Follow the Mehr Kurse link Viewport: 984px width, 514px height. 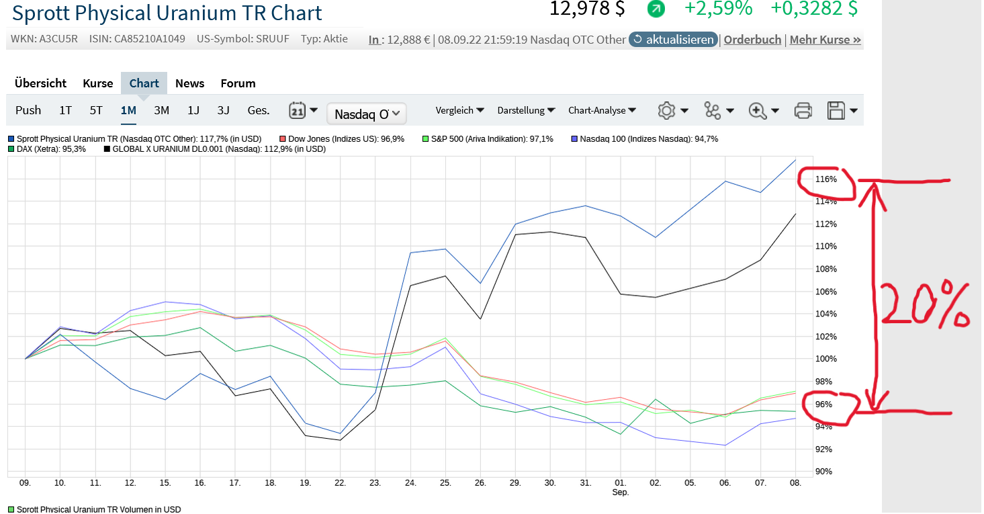pos(825,40)
